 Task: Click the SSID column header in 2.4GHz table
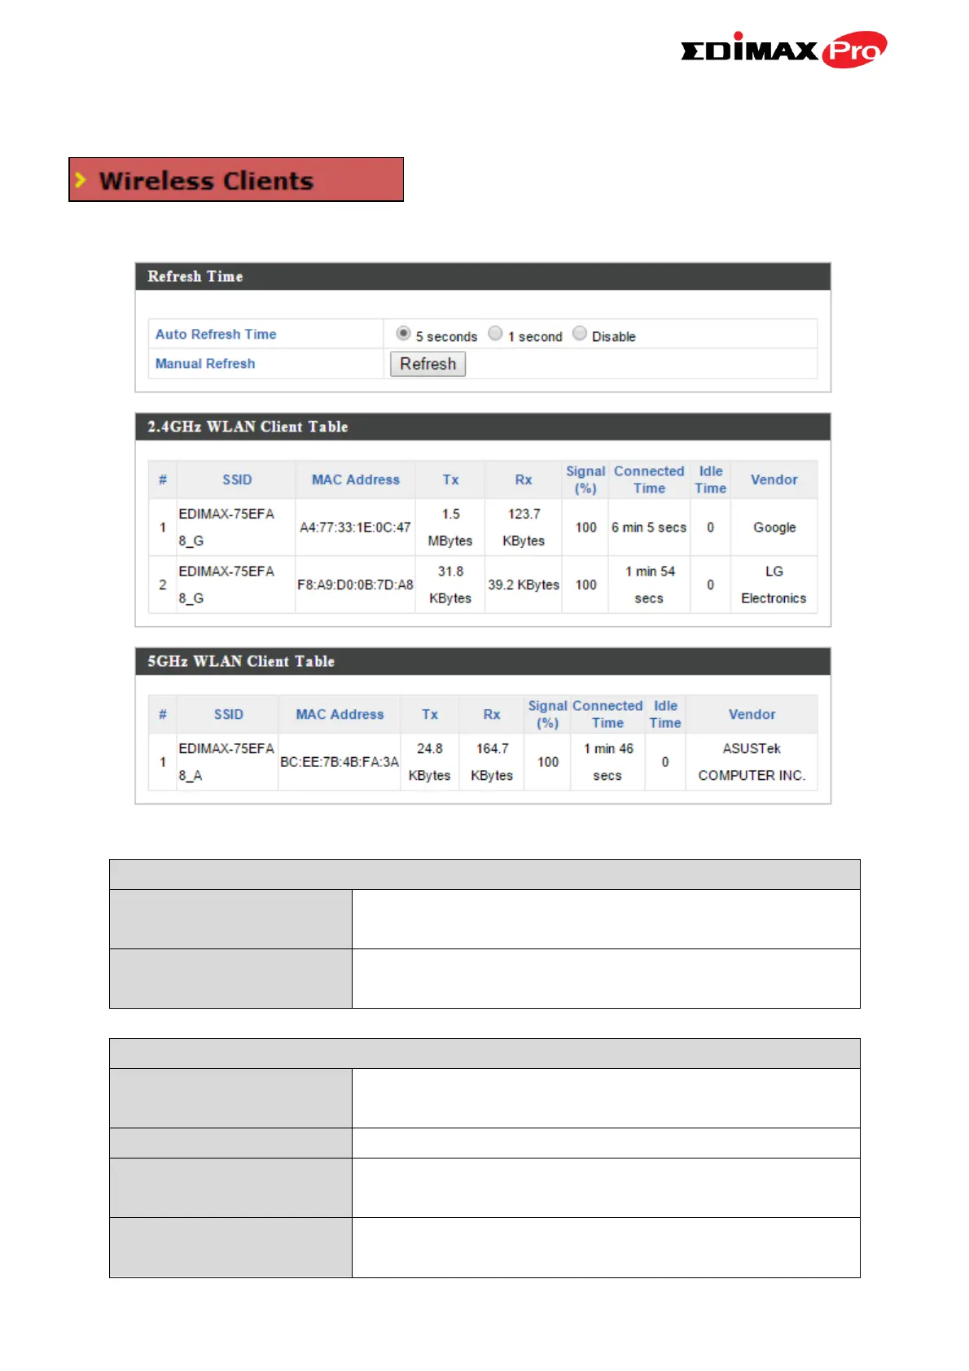pos(237,480)
